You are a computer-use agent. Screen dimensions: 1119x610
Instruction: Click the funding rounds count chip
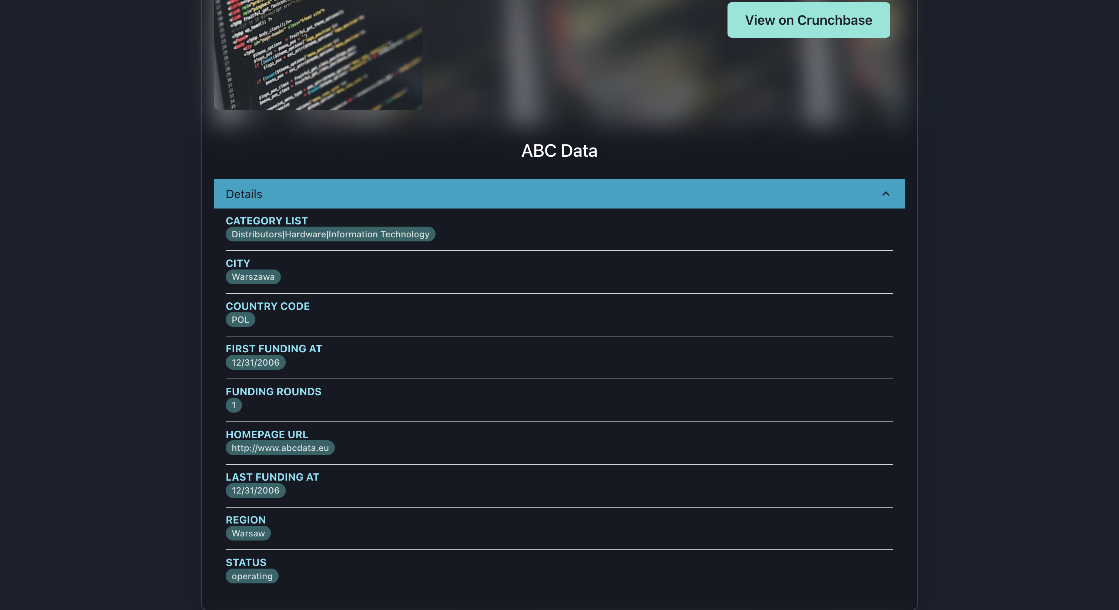click(234, 405)
